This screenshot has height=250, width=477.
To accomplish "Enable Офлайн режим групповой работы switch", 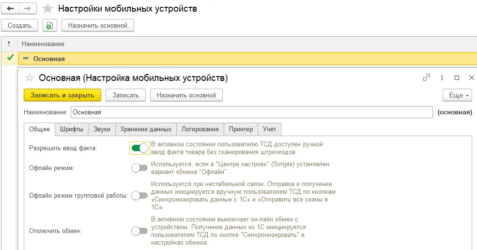I will tap(139, 195).
